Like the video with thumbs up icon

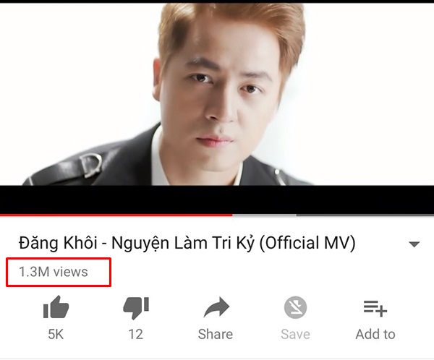56,307
